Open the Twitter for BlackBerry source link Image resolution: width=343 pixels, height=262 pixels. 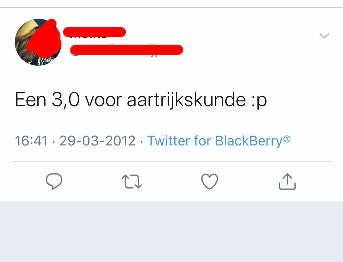pos(219,141)
